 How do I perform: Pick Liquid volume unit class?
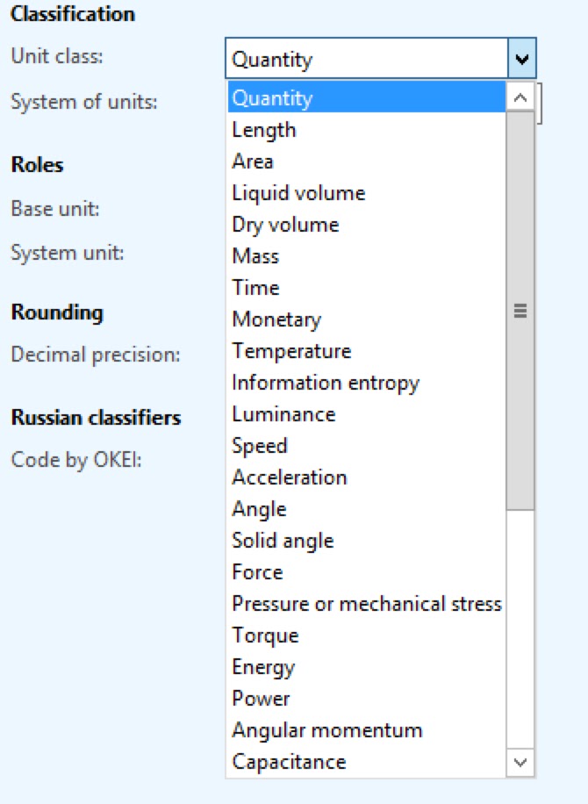click(x=298, y=193)
